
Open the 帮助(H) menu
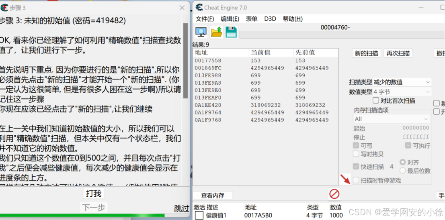pos(293,19)
